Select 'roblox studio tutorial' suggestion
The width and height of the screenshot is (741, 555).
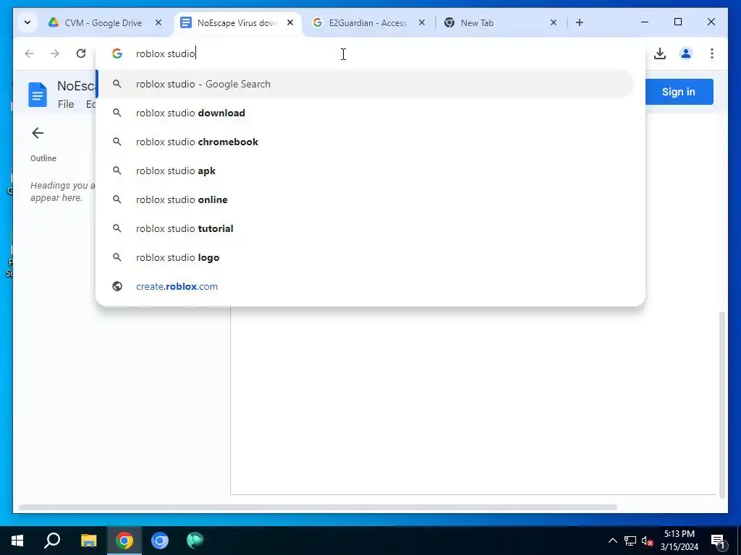click(x=365, y=228)
